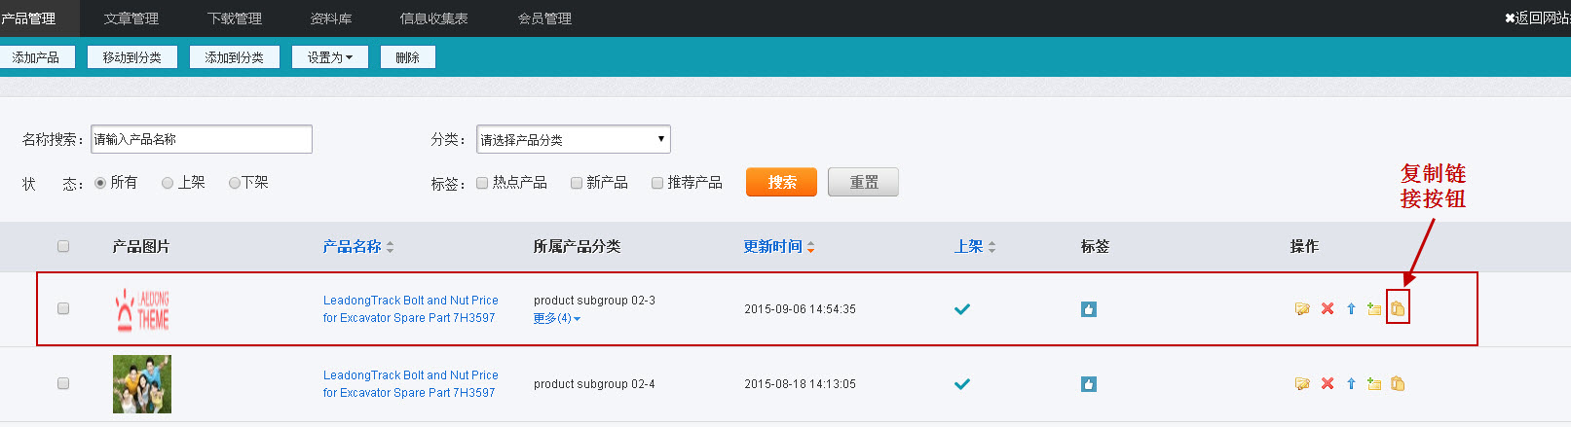Open the 会员管理 menu tab
The width and height of the screenshot is (1571, 427).
544,18
